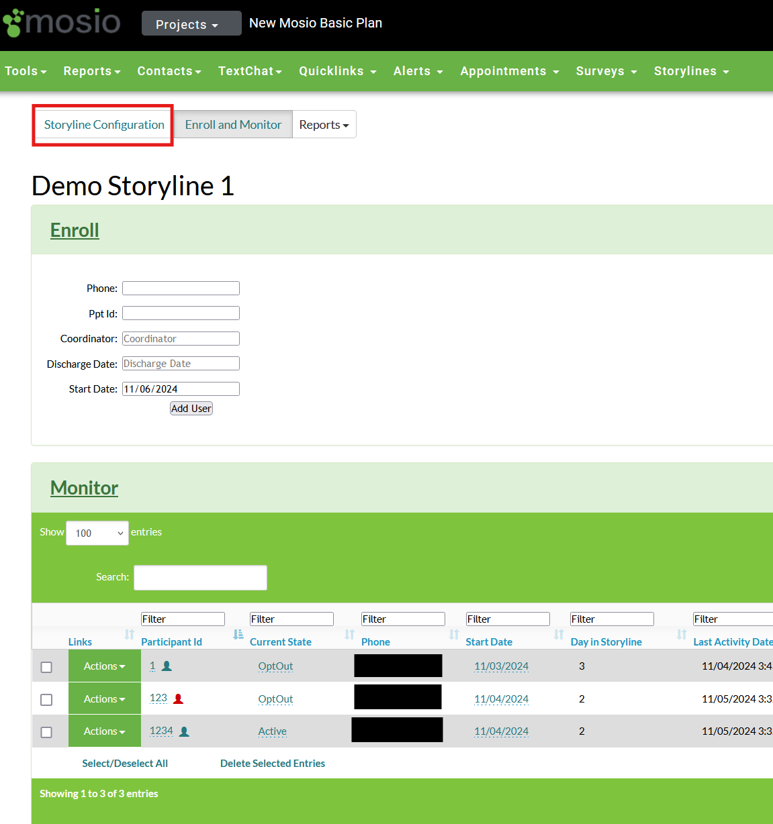Viewport: 773px width, 824px height.
Task: Click the Monitor section heading
Action: [x=84, y=488]
